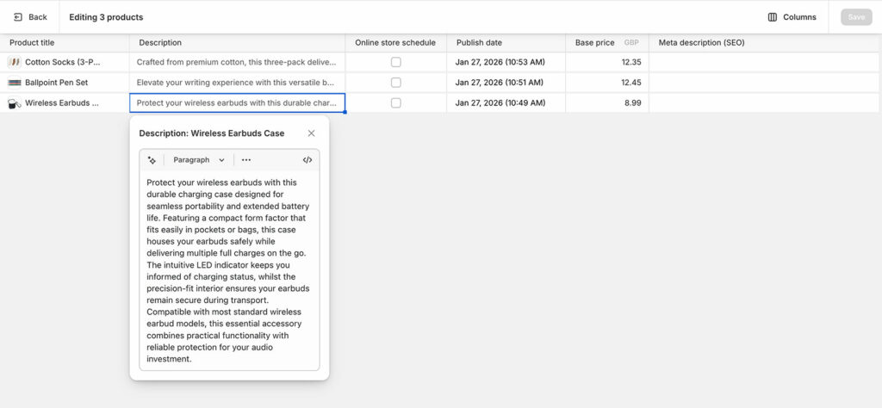Screen dimensions: 882x408
Task: Click the AI sparkle generate text icon
Action: (152, 160)
